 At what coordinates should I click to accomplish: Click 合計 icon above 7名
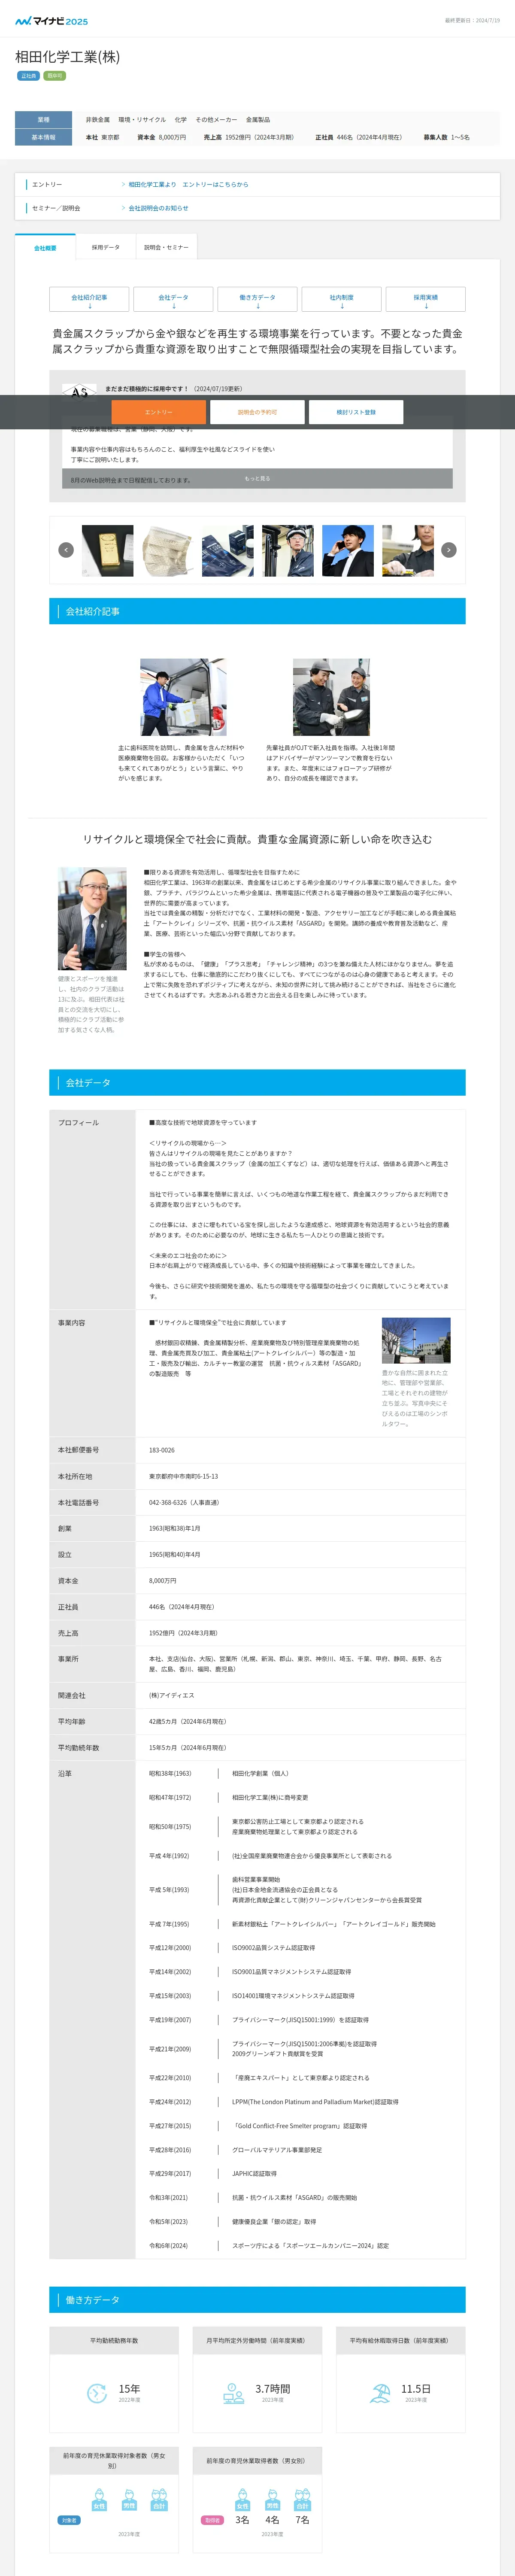click(x=302, y=2501)
